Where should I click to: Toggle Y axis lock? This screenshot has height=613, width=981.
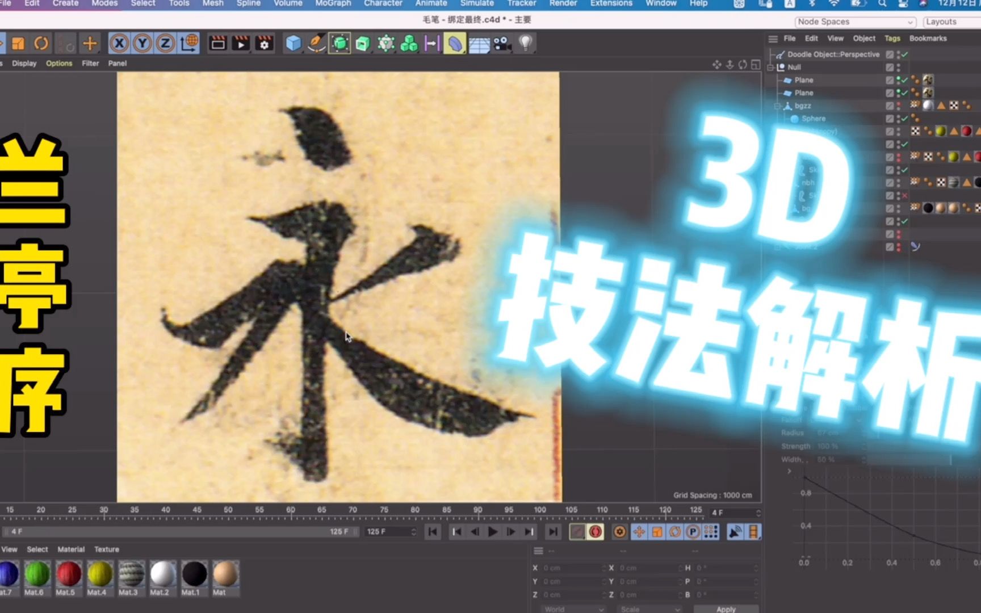142,43
